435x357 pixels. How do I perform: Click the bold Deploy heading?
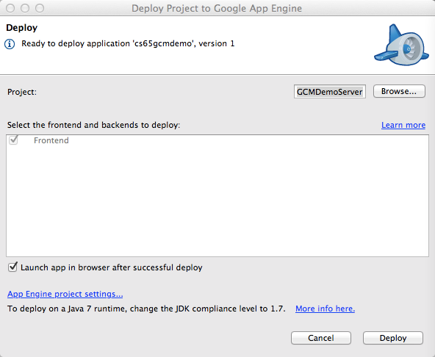(x=21, y=28)
